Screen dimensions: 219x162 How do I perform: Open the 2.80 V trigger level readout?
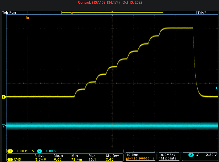(211, 155)
